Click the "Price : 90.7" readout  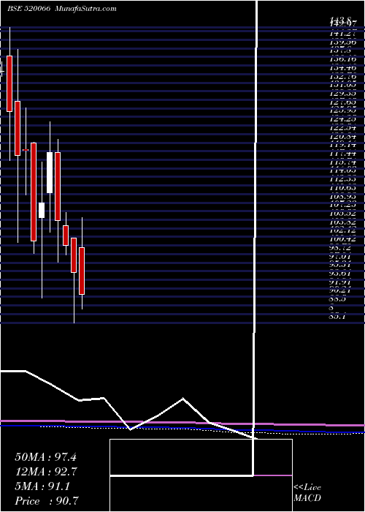(x=47, y=501)
